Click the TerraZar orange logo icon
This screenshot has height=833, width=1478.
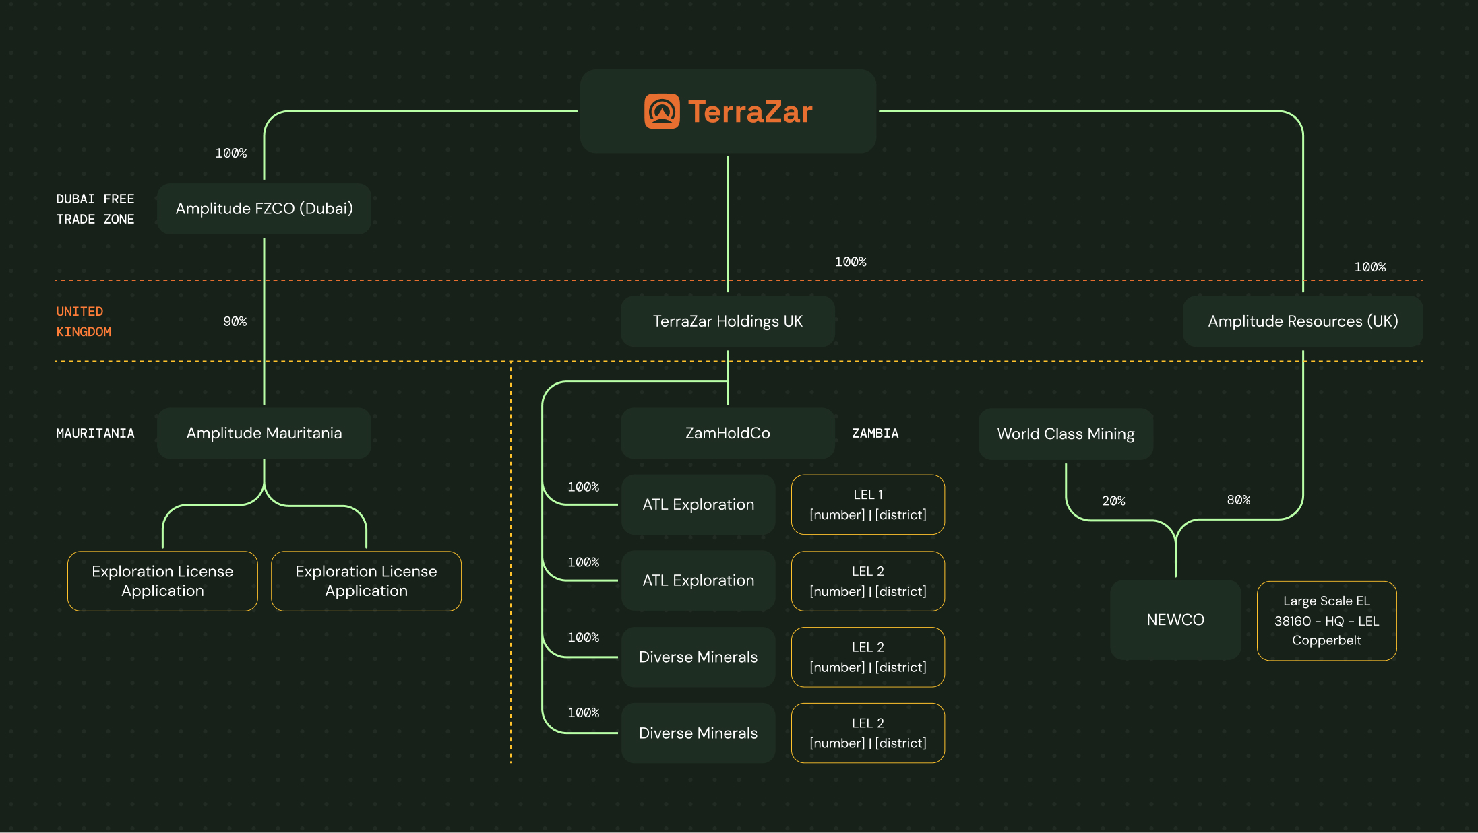pyautogui.click(x=662, y=111)
